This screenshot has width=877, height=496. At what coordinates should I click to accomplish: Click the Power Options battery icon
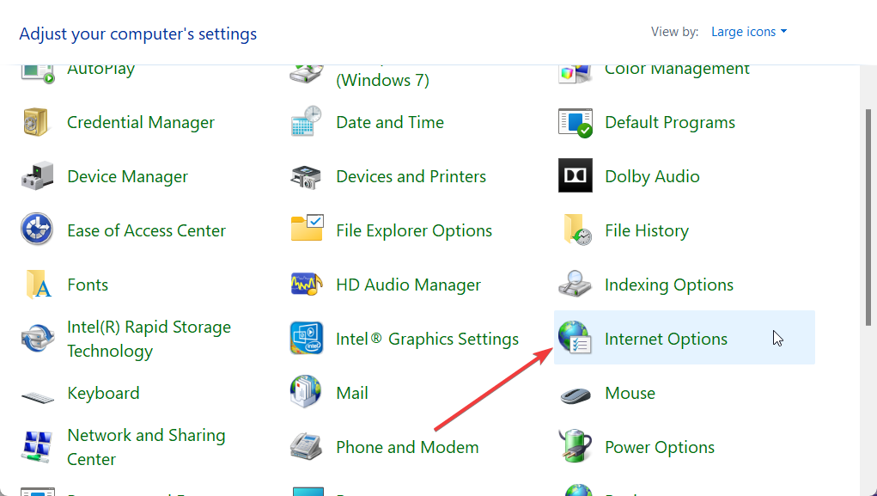pyautogui.click(x=575, y=446)
